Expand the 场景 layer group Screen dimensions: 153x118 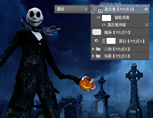[x=93, y=56]
